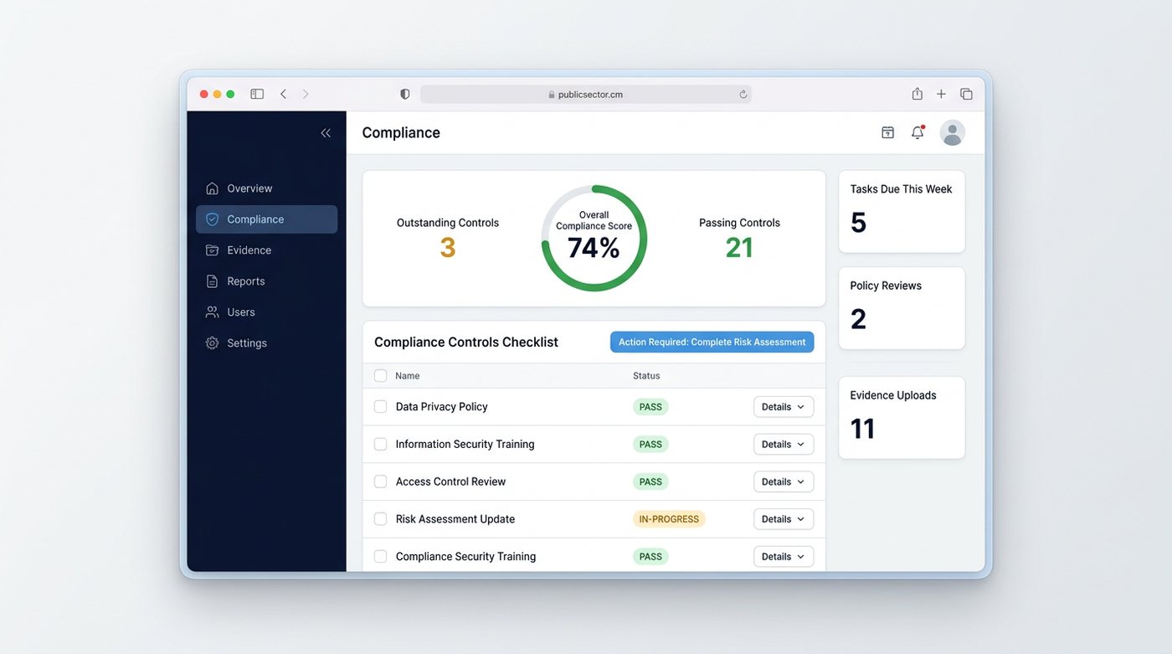
Task: Click the Data Privacy Policy row name
Action: pyautogui.click(x=442, y=407)
